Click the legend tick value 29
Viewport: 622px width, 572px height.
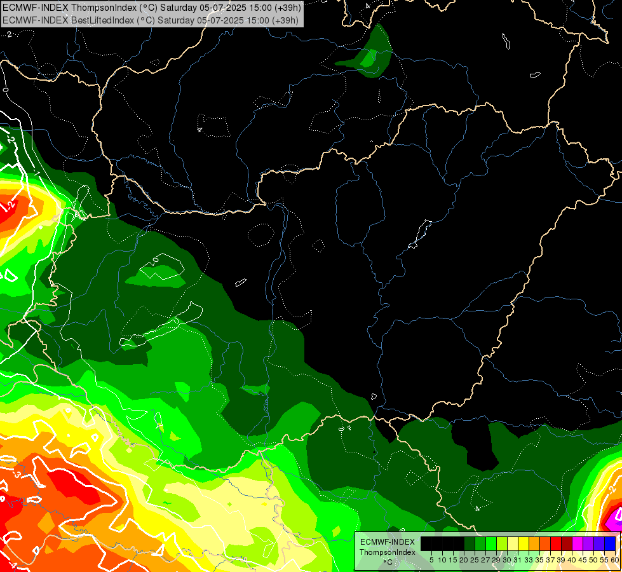497,560
